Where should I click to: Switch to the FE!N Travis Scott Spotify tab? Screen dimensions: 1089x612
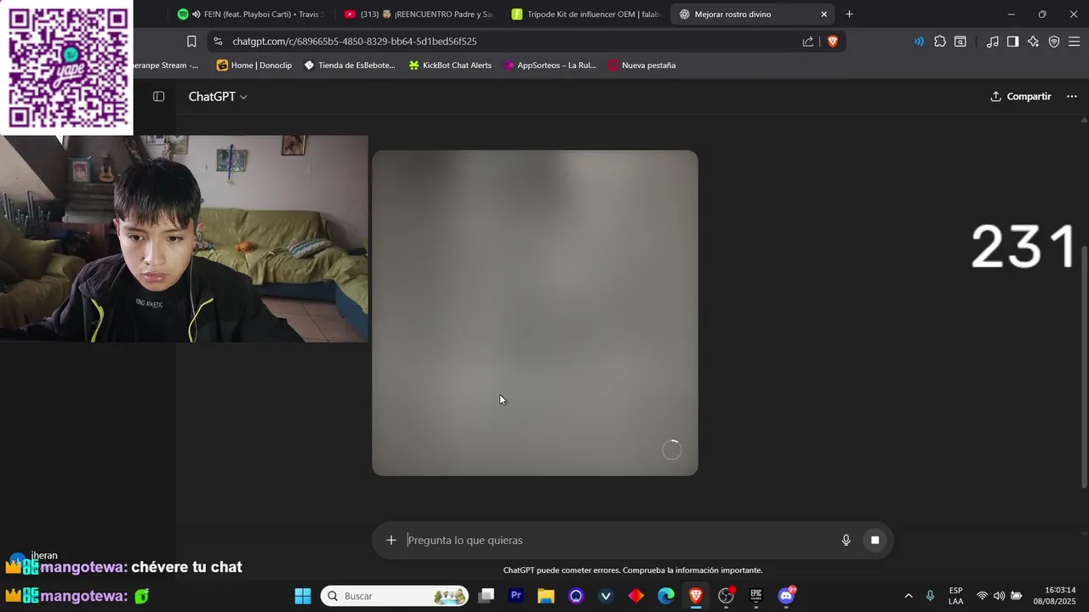[249, 14]
